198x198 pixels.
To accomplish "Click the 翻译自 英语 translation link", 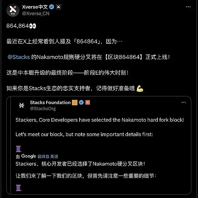I will click(x=48, y=157).
